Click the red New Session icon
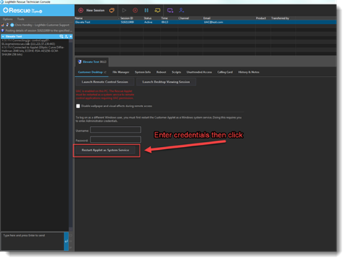Viewport: 347px width, 262px height. point(81,10)
